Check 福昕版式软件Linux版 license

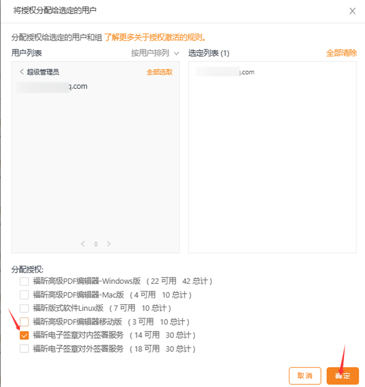tap(24, 308)
